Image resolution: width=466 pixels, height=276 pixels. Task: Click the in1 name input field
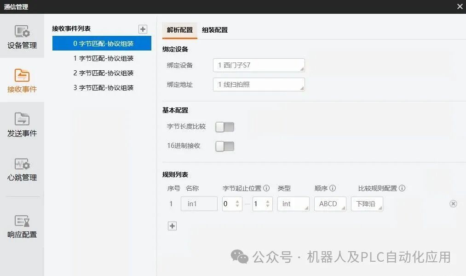click(199, 204)
